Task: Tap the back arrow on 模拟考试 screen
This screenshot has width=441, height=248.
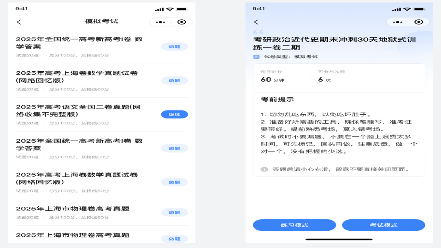Action: point(19,22)
